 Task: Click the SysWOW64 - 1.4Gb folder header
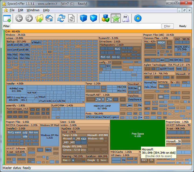(68, 105)
